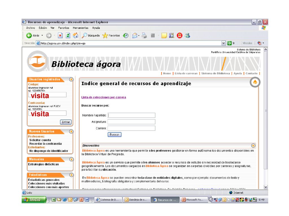Collapse the Bienvenidos section arrow
Viewport: 289px width, 216px height.
[x=253, y=145]
